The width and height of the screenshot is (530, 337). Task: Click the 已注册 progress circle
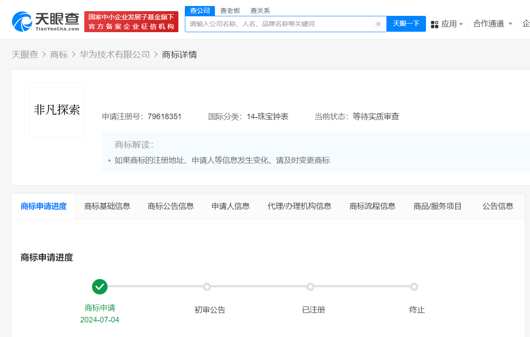pos(310,287)
